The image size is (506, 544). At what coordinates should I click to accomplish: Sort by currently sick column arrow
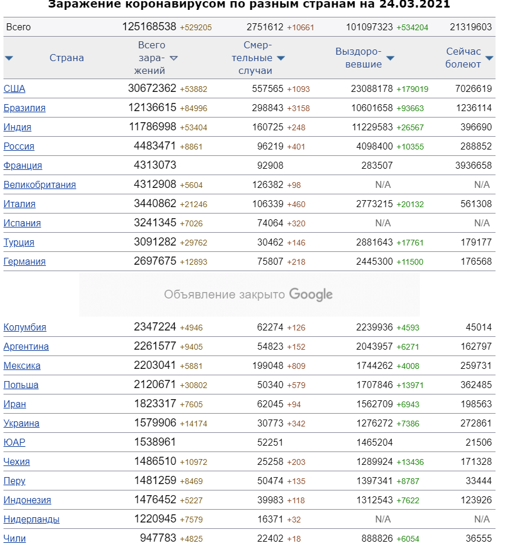pos(489,58)
